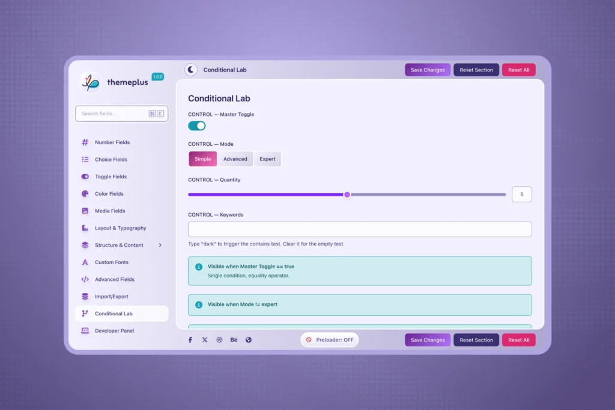Click the Custom Fonts letter icon

[x=85, y=262]
